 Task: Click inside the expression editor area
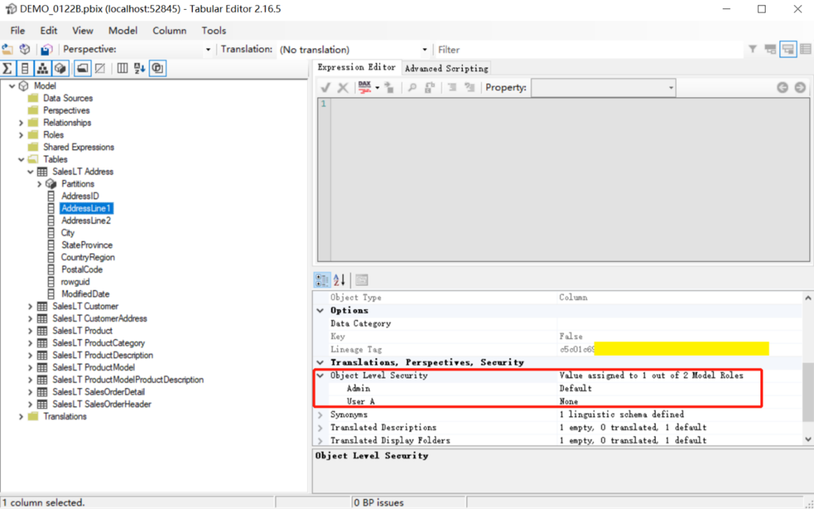point(570,179)
